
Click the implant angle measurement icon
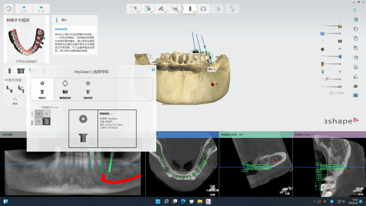tap(21, 89)
